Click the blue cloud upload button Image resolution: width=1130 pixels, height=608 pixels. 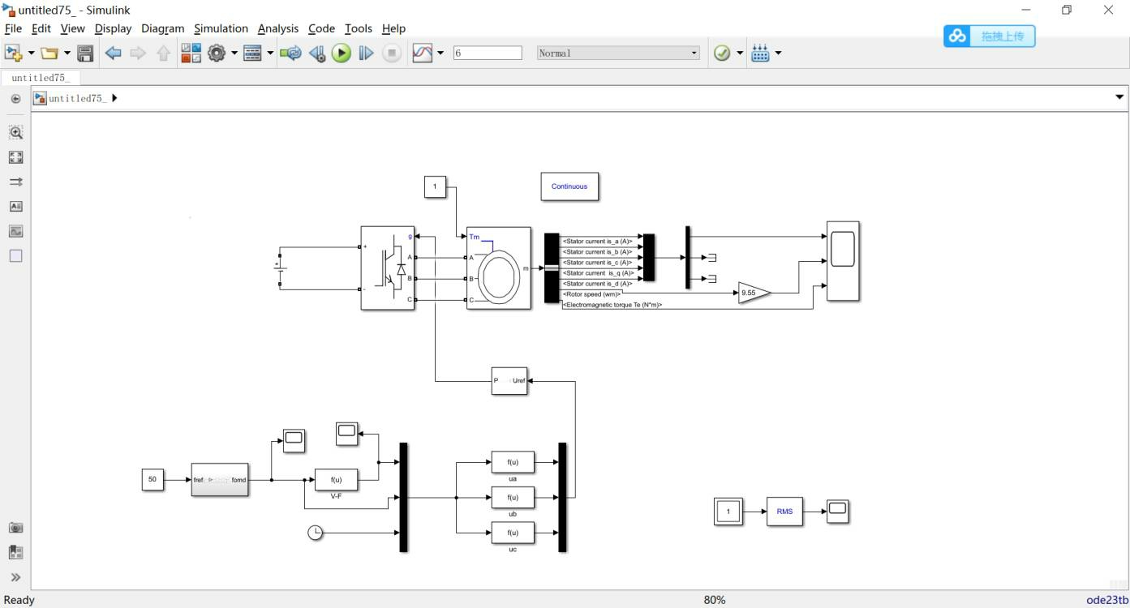click(x=989, y=36)
